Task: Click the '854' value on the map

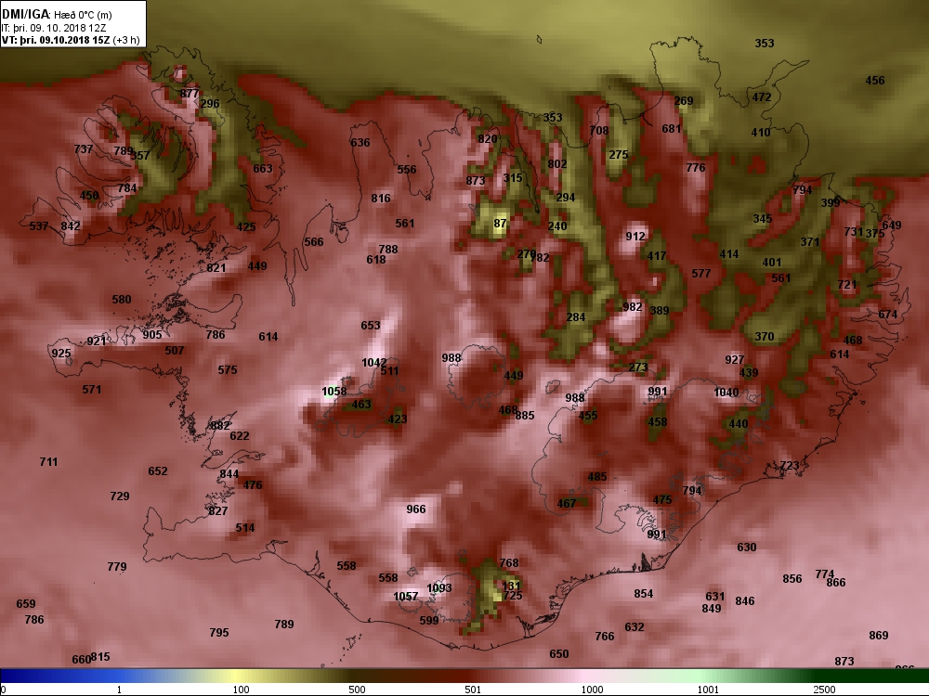Action: pyautogui.click(x=644, y=594)
